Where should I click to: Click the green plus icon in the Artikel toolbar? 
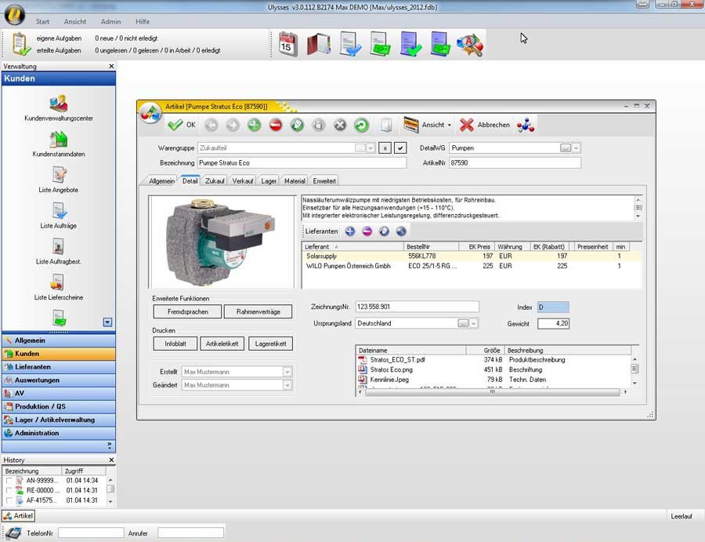[255, 125]
